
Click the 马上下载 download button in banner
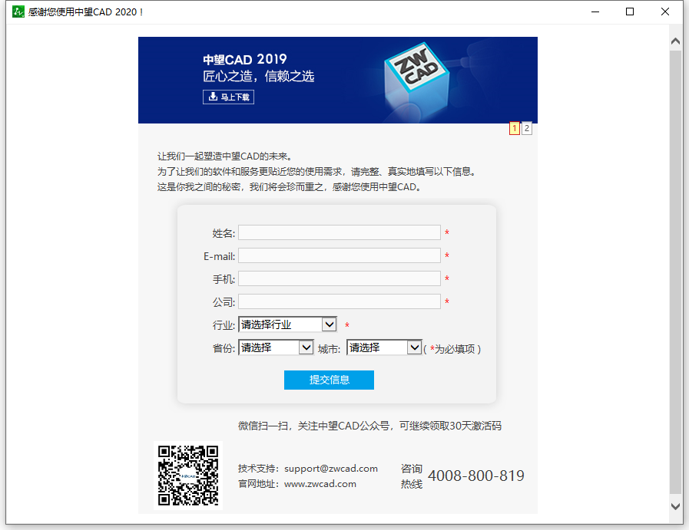tap(228, 97)
